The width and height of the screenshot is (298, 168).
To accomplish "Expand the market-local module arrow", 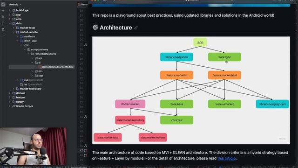I will [x=14, y=28].
